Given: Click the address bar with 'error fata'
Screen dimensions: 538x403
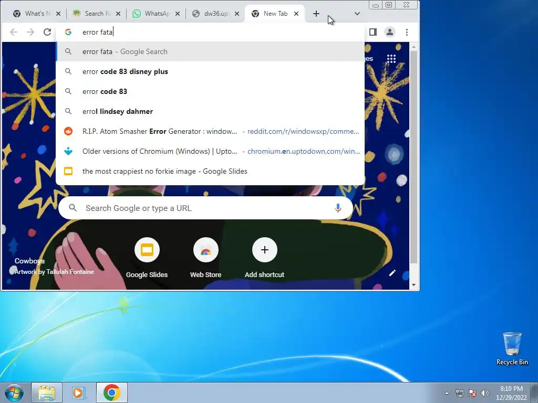Looking at the screenshot, I should [x=210, y=32].
